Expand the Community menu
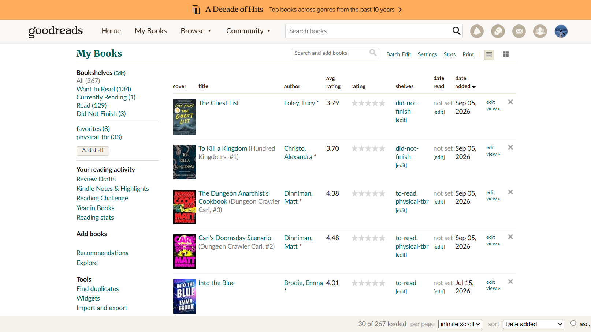 point(248,31)
